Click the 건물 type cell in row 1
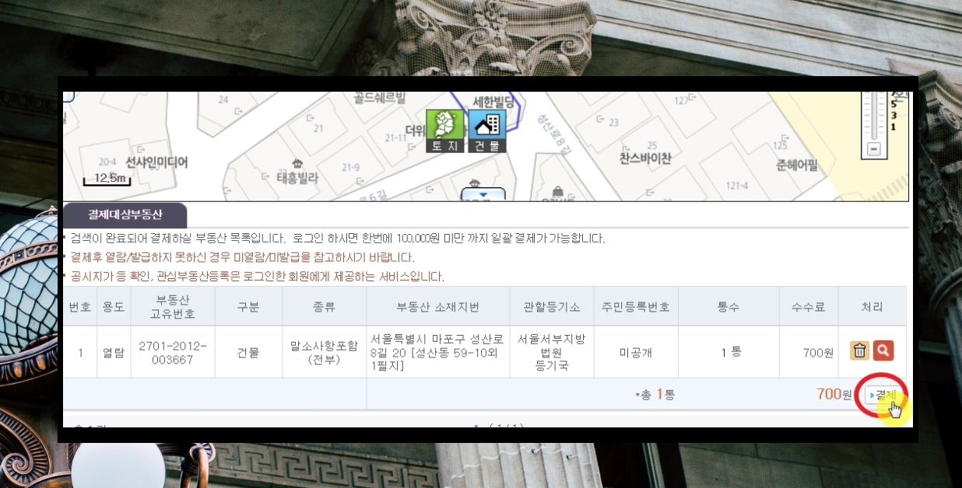 [x=248, y=352]
